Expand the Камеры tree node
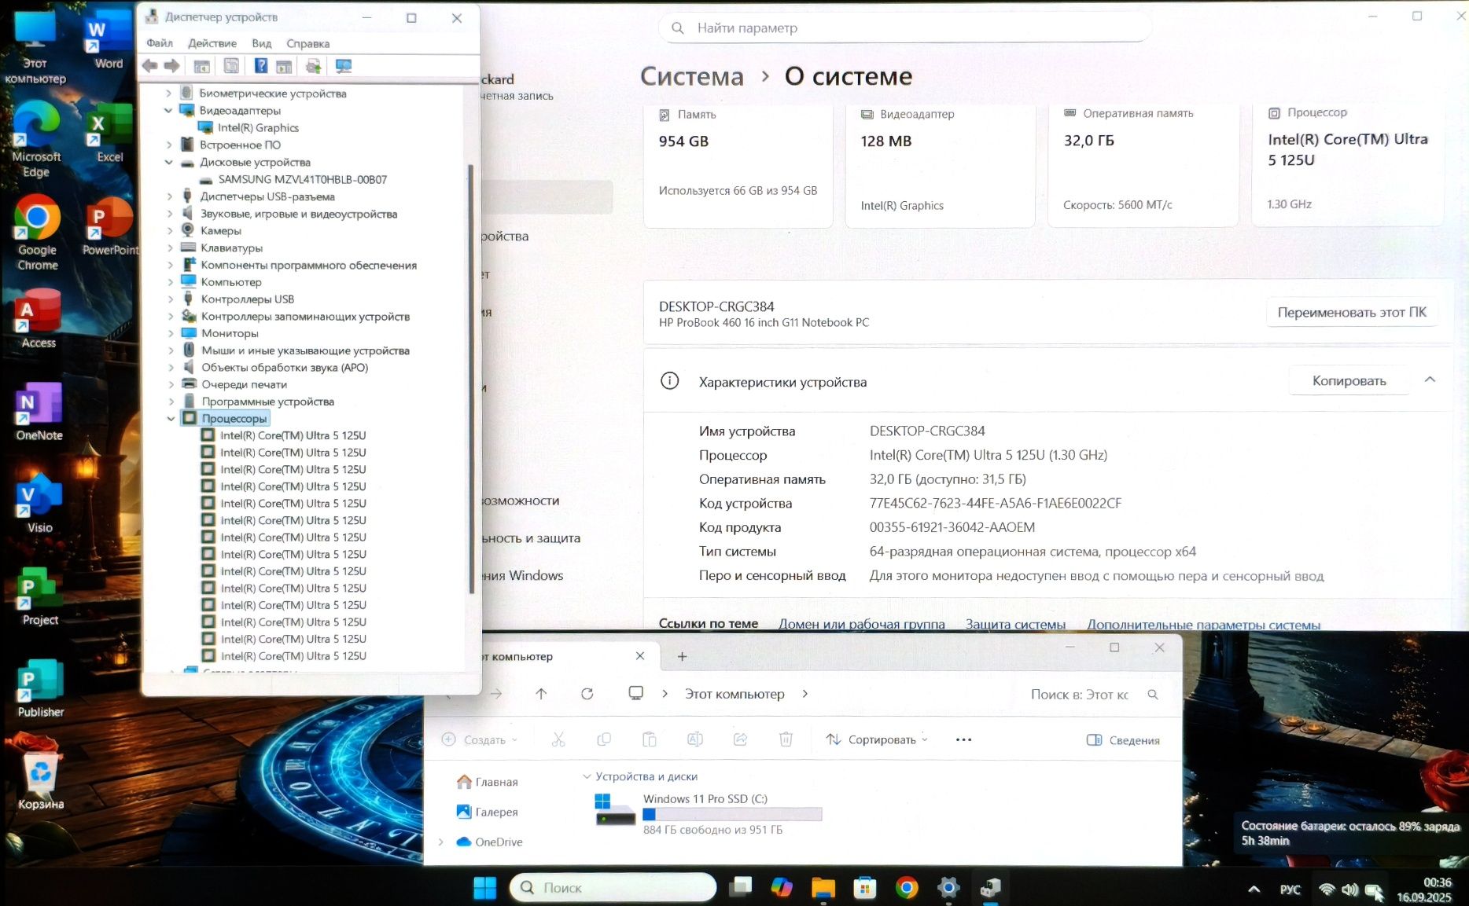Viewport: 1469px width, 906px height. [169, 231]
